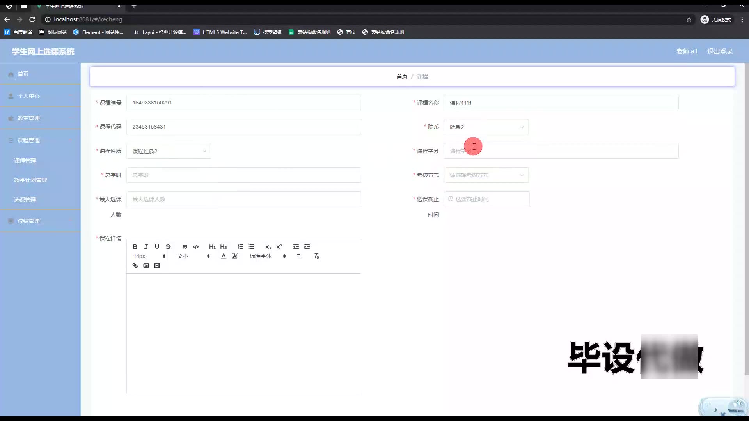The height and width of the screenshot is (421, 749).
Task: Click the blockquote icon in editor
Action: (185, 247)
